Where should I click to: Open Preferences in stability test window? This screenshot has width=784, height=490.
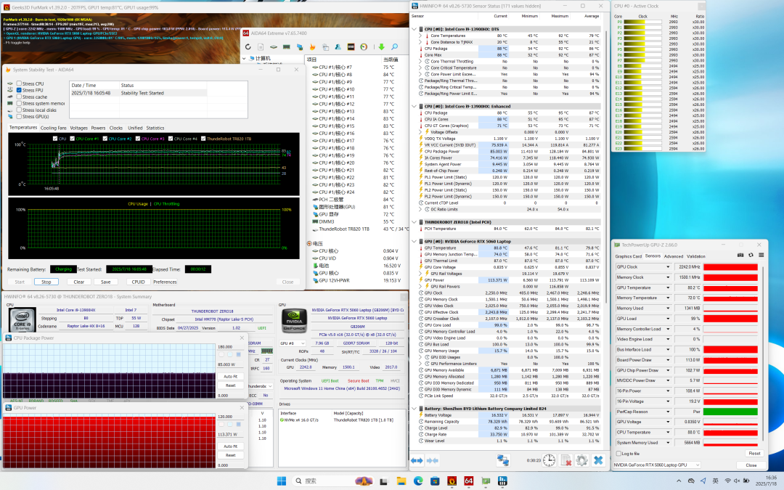pyautogui.click(x=165, y=282)
